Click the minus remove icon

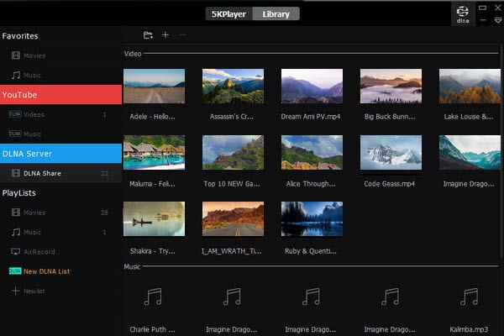pos(183,35)
